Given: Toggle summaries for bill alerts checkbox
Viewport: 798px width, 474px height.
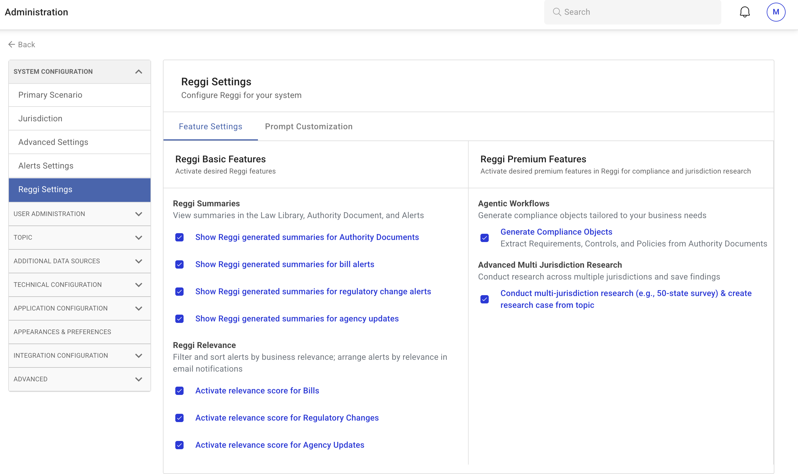Looking at the screenshot, I should 179,264.
